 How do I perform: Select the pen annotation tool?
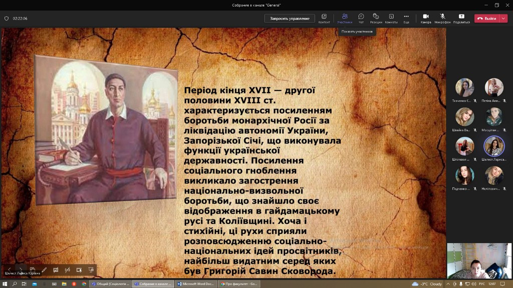coord(44,269)
